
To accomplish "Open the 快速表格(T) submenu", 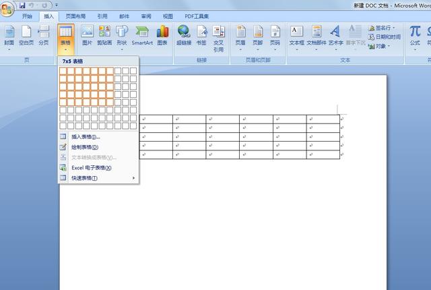I will tap(98, 178).
